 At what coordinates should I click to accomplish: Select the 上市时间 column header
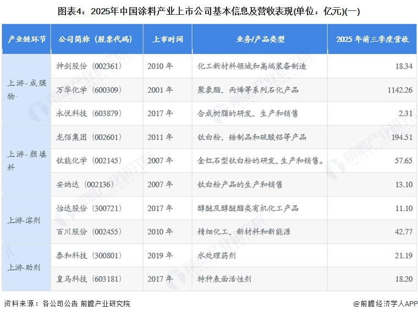(167, 39)
